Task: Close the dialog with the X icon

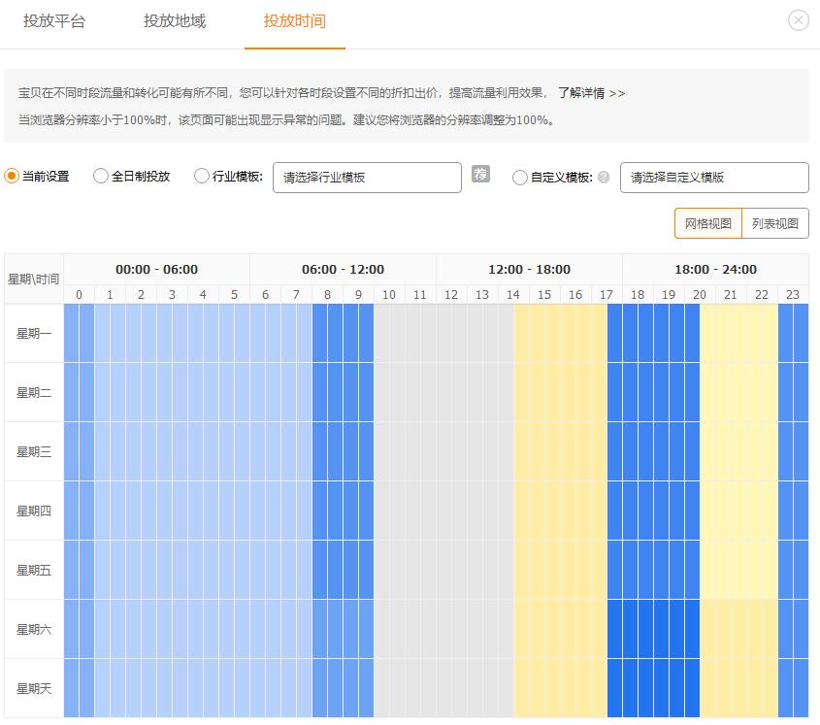Action: 798,20
